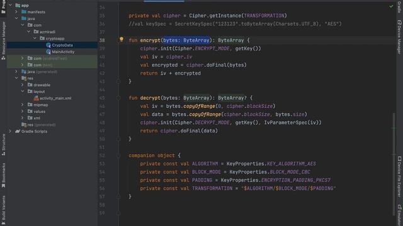Click the commented keySpec line

[x=235, y=24]
